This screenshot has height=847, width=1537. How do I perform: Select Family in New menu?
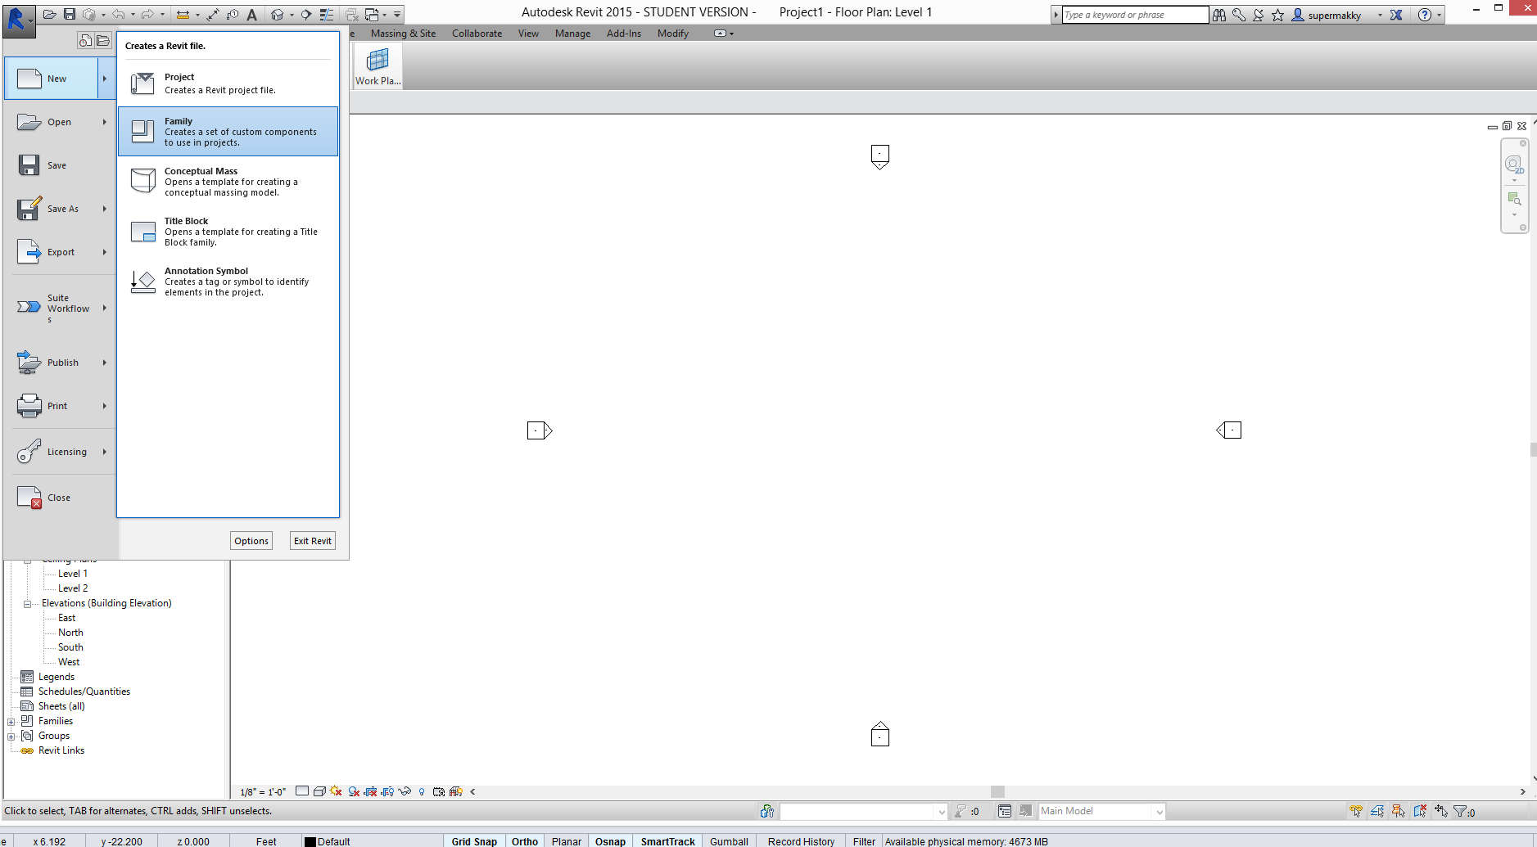tap(228, 131)
